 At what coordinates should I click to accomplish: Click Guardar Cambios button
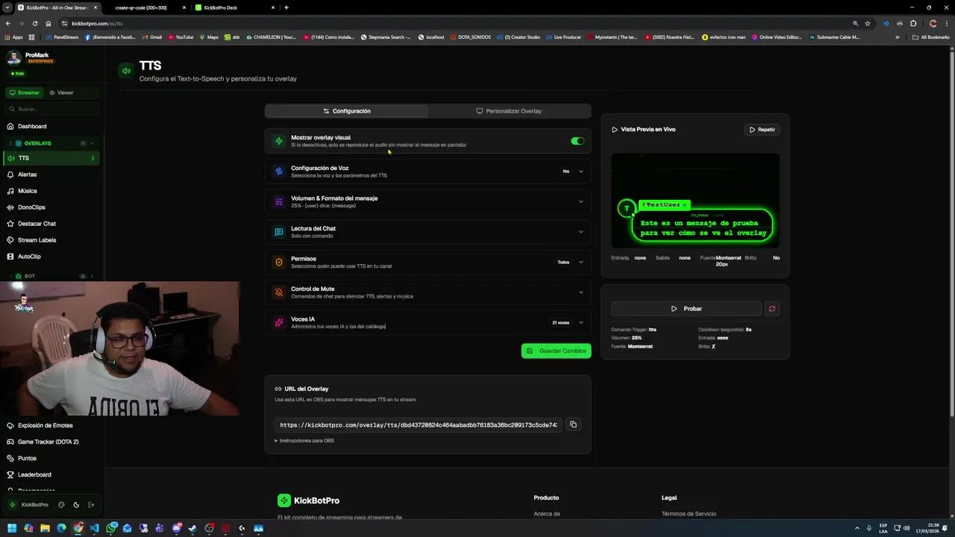(x=557, y=351)
